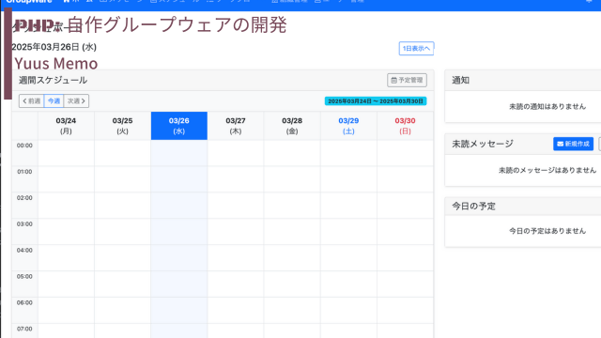This screenshot has height=338, width=601.
Task: Select the 03/29 (土) column header
Action: click(x=348, y=126)
